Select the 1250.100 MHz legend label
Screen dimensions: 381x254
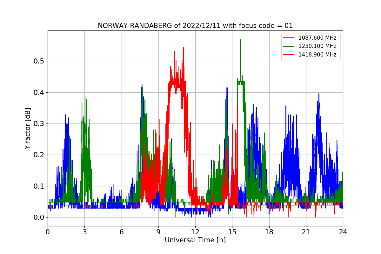(x=317, y=46)
